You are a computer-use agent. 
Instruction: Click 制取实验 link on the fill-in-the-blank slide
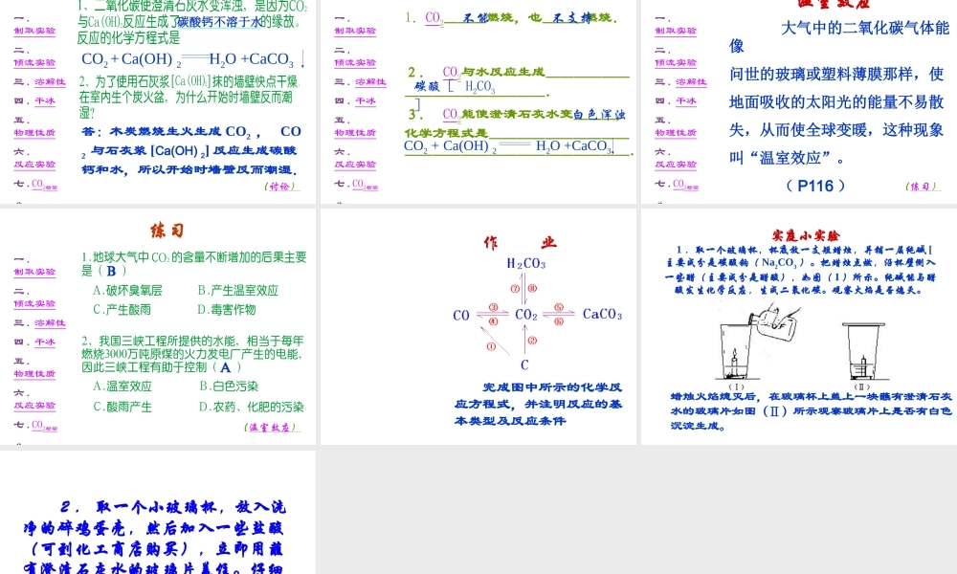click(x=355, y=31)
